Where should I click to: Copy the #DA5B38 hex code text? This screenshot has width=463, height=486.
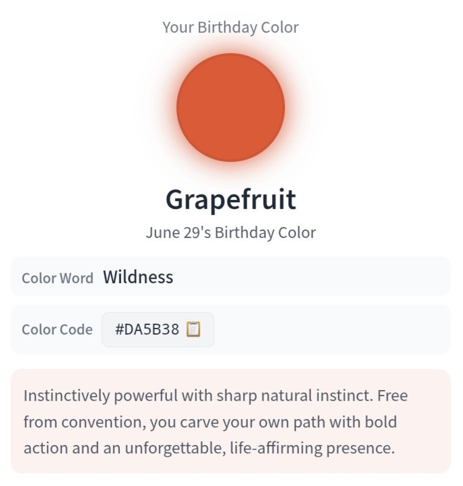click(x=147, y=329)
